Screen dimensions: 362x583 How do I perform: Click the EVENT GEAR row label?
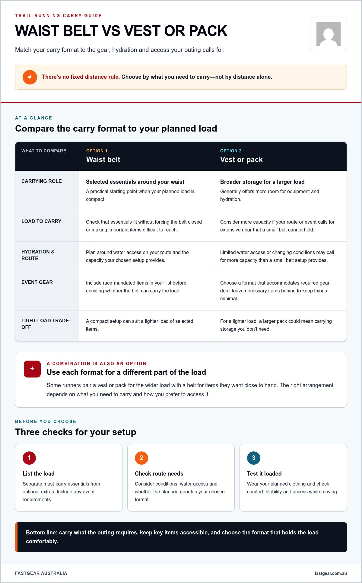pos(37,282)
